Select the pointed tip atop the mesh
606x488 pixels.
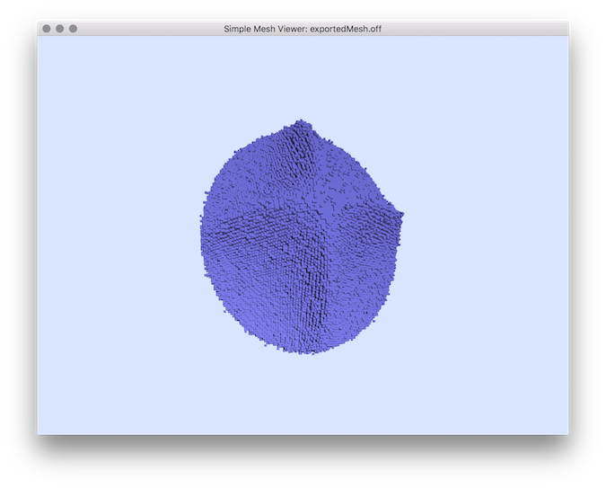pos(302,122)
